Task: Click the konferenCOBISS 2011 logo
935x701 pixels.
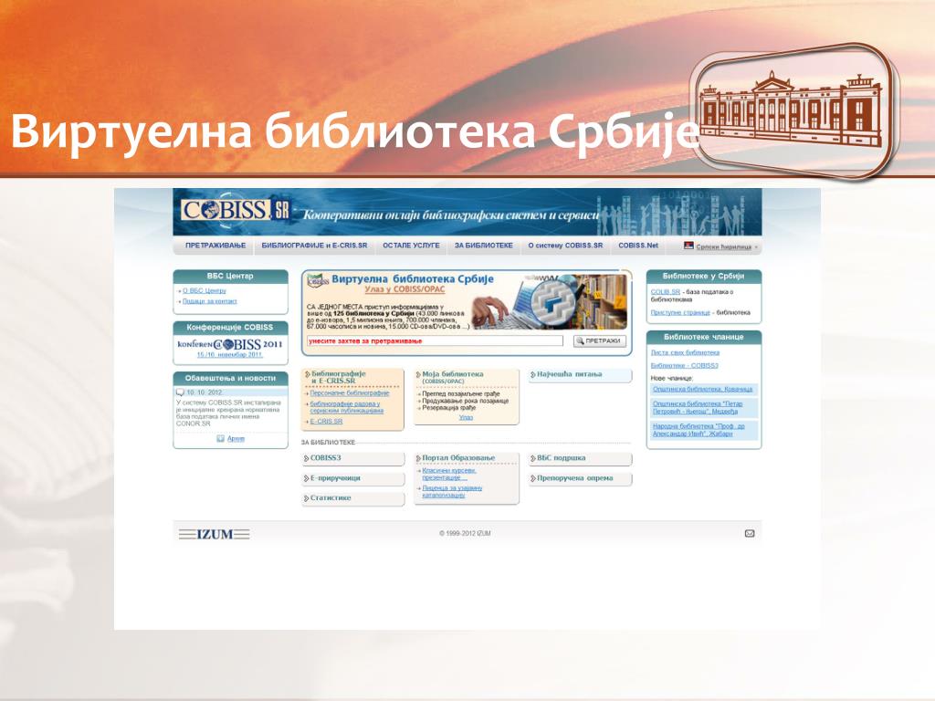Action: tap(229, 344)
